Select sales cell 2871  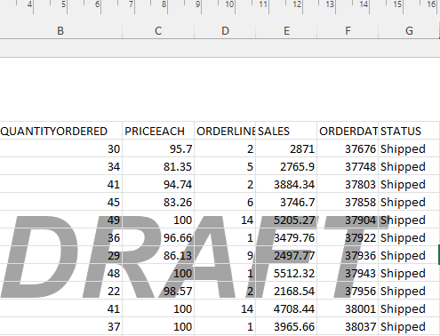click(x=286, y=148)
